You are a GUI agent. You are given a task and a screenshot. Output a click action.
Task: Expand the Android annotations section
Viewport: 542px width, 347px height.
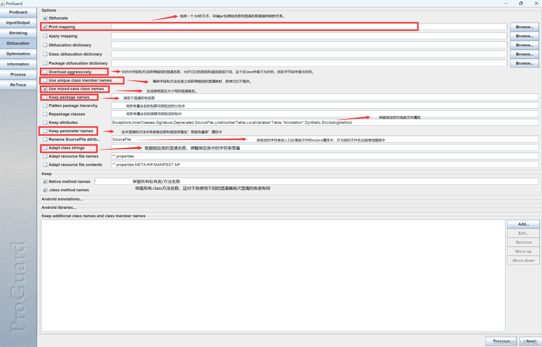click(62, 199)
